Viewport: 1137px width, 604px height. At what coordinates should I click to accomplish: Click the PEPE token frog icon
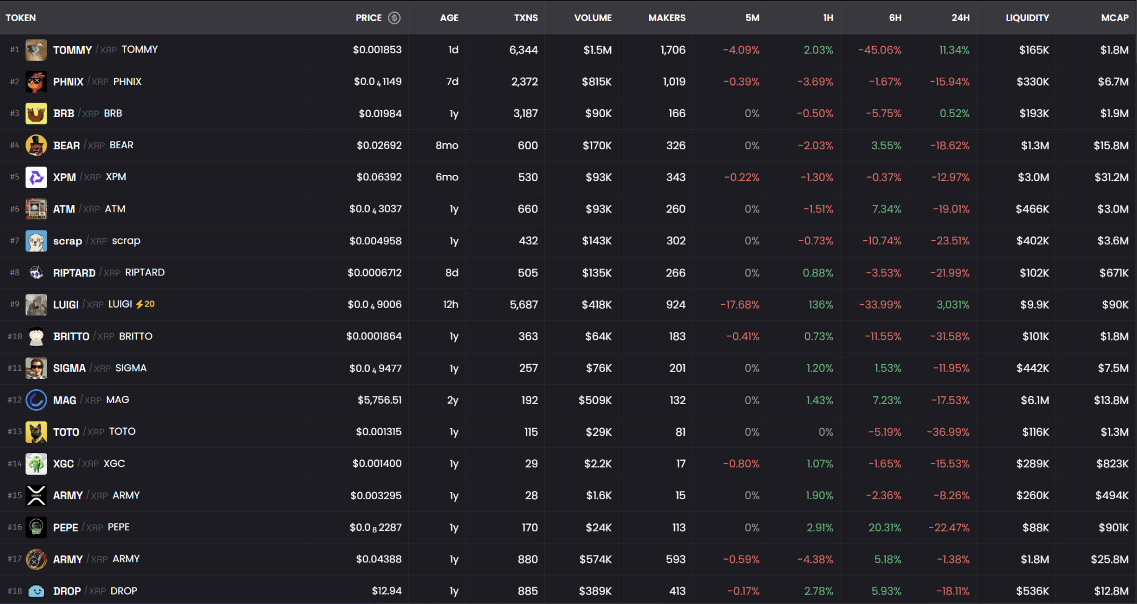[x=36, y=527]
